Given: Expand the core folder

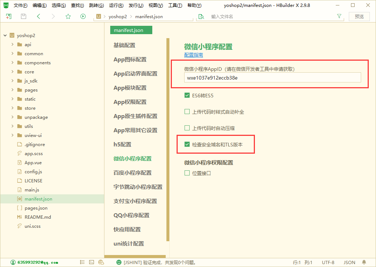Looking at the screenshot, I should click(x=12, y=72).
